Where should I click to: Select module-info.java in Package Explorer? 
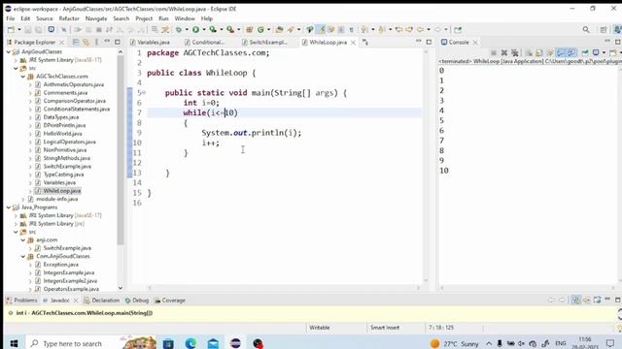(x=56, y=199)
